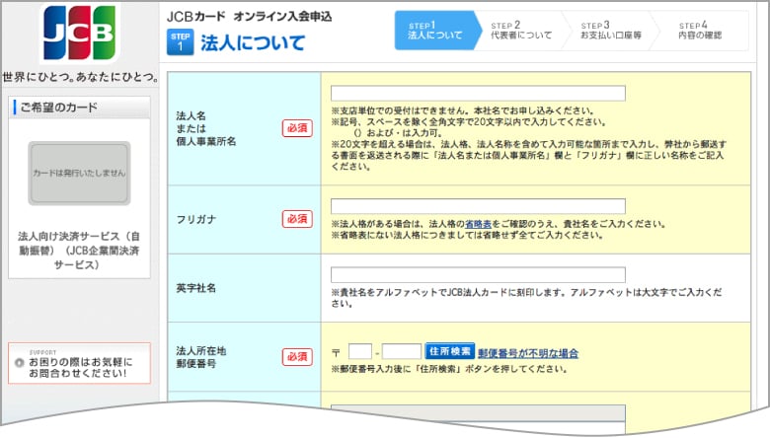
Task: Follow the 郵便番号が不明な場合 link
Action: coord(527,353)
